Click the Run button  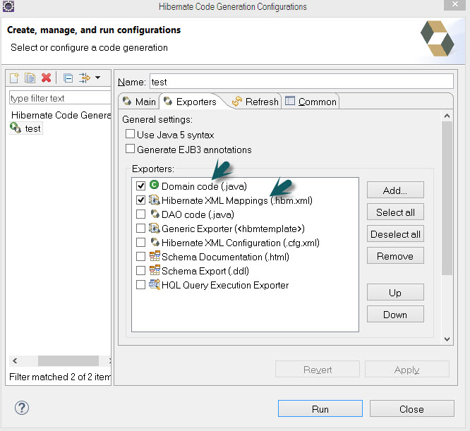click(320, 408)
